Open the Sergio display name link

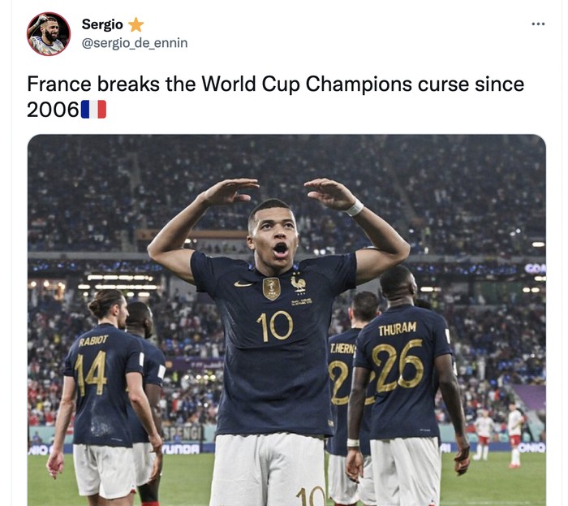(x=102, y=24)
